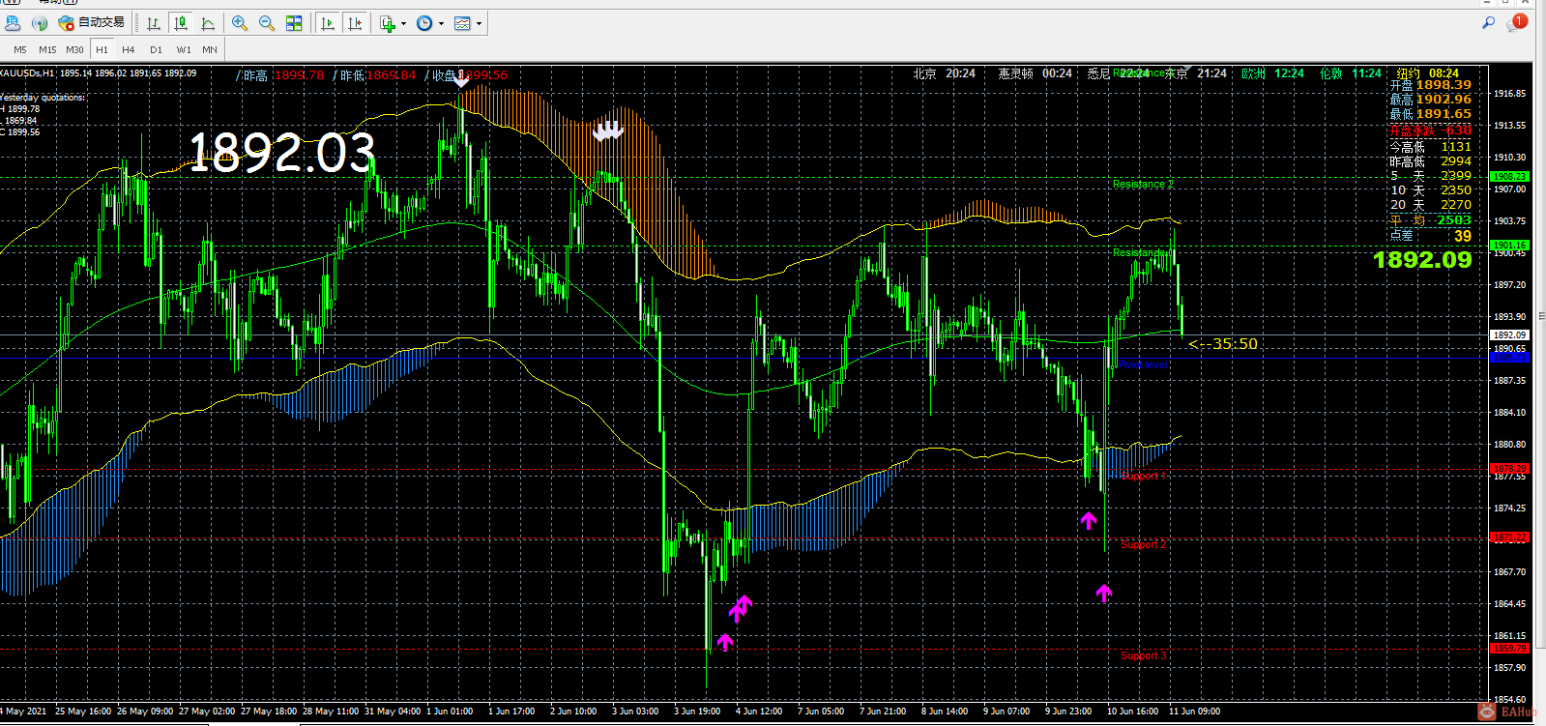The height and width of the screenshot is (726, 1546).
Task: Click the candle countdown timer 35:50
Action: click(1224, 344)
